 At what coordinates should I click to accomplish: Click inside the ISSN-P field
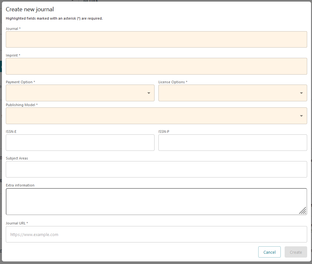point(232,142)
